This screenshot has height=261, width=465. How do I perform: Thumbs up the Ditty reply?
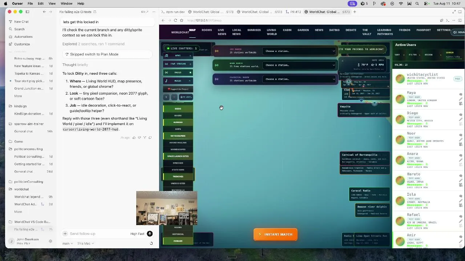134,138
